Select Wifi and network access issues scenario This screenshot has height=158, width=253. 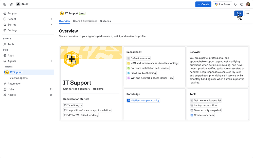point(147,78)
